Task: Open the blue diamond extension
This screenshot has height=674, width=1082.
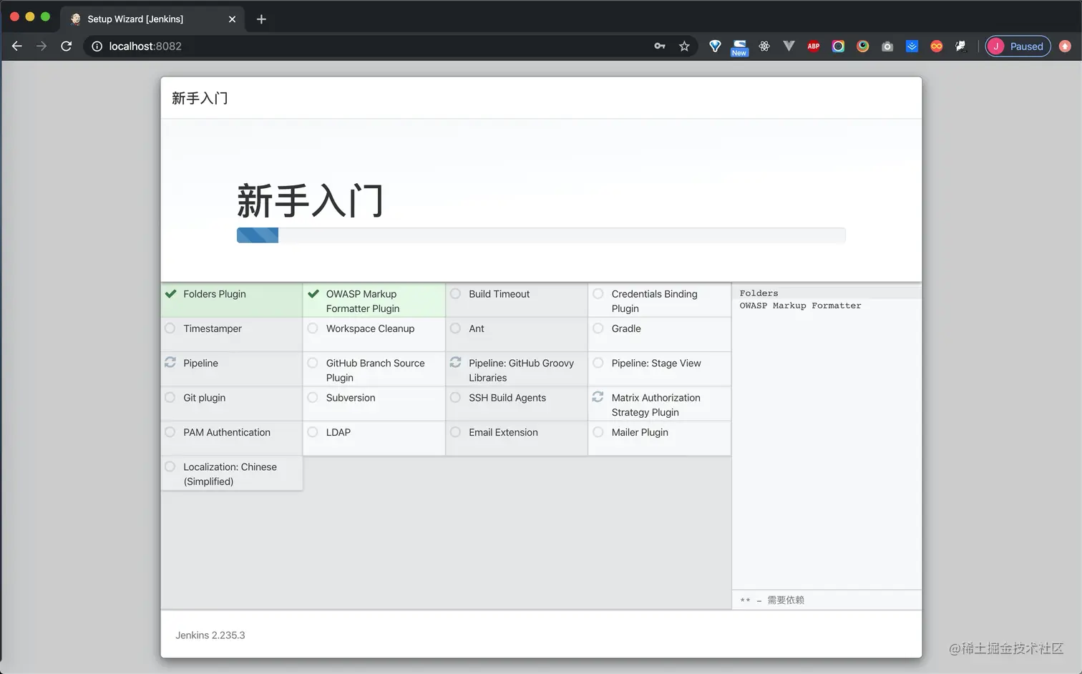Action: tap(715, 46)
